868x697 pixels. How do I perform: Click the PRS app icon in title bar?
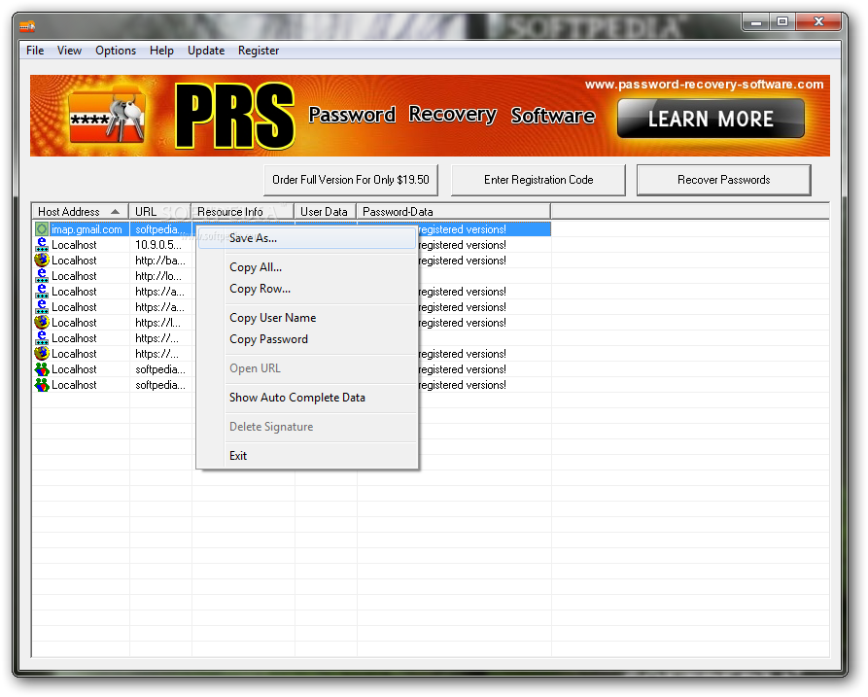[27, 25]
